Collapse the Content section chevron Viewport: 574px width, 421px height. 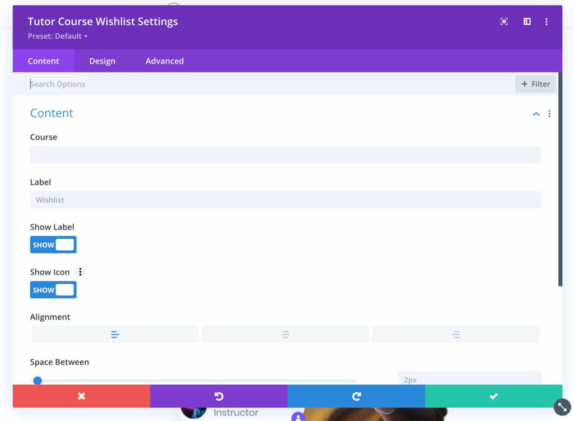point(536,114)
